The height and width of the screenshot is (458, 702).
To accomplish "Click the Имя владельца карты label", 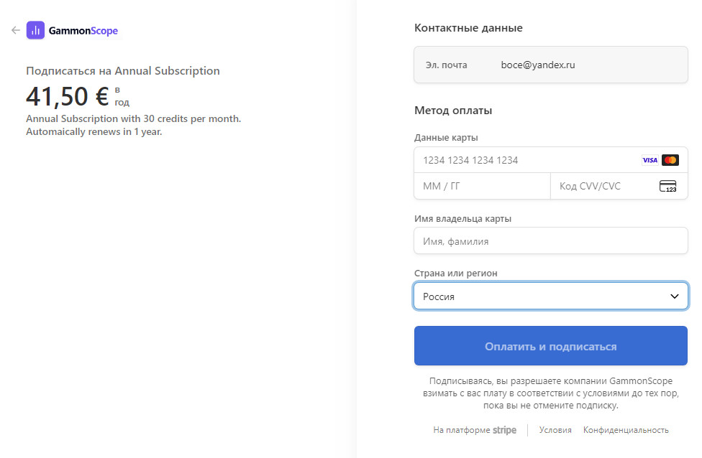I will tap(462, 218).
